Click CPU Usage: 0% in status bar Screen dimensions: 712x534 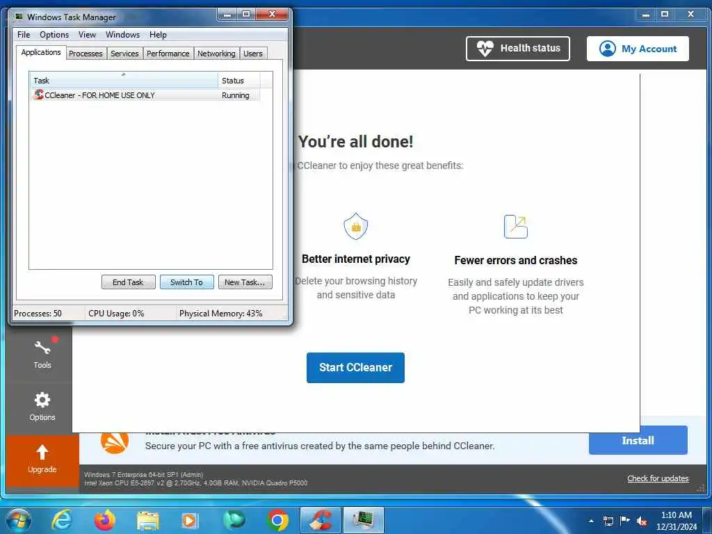(116, 314)
